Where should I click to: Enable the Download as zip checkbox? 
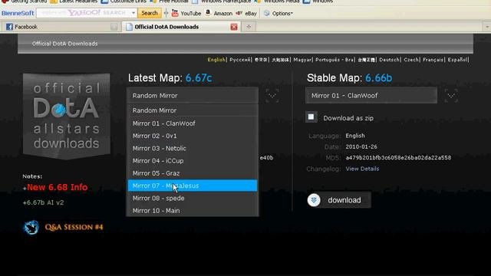(311, 117)
